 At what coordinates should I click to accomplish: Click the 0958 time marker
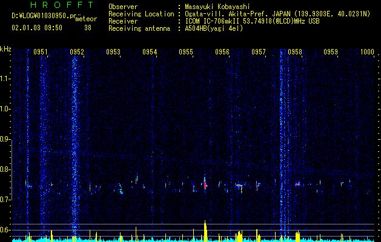click(295, 52)
